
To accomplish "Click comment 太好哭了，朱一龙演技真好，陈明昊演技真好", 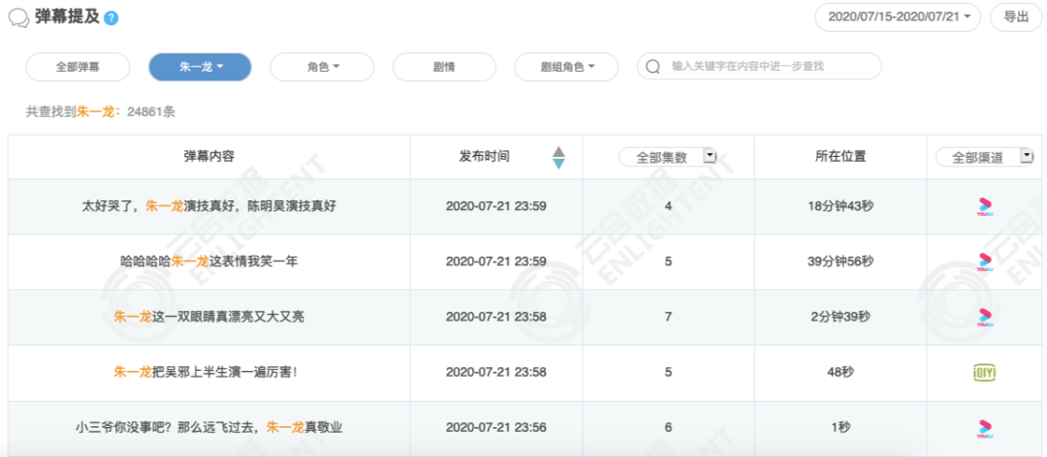I will [x=208, y=206].
